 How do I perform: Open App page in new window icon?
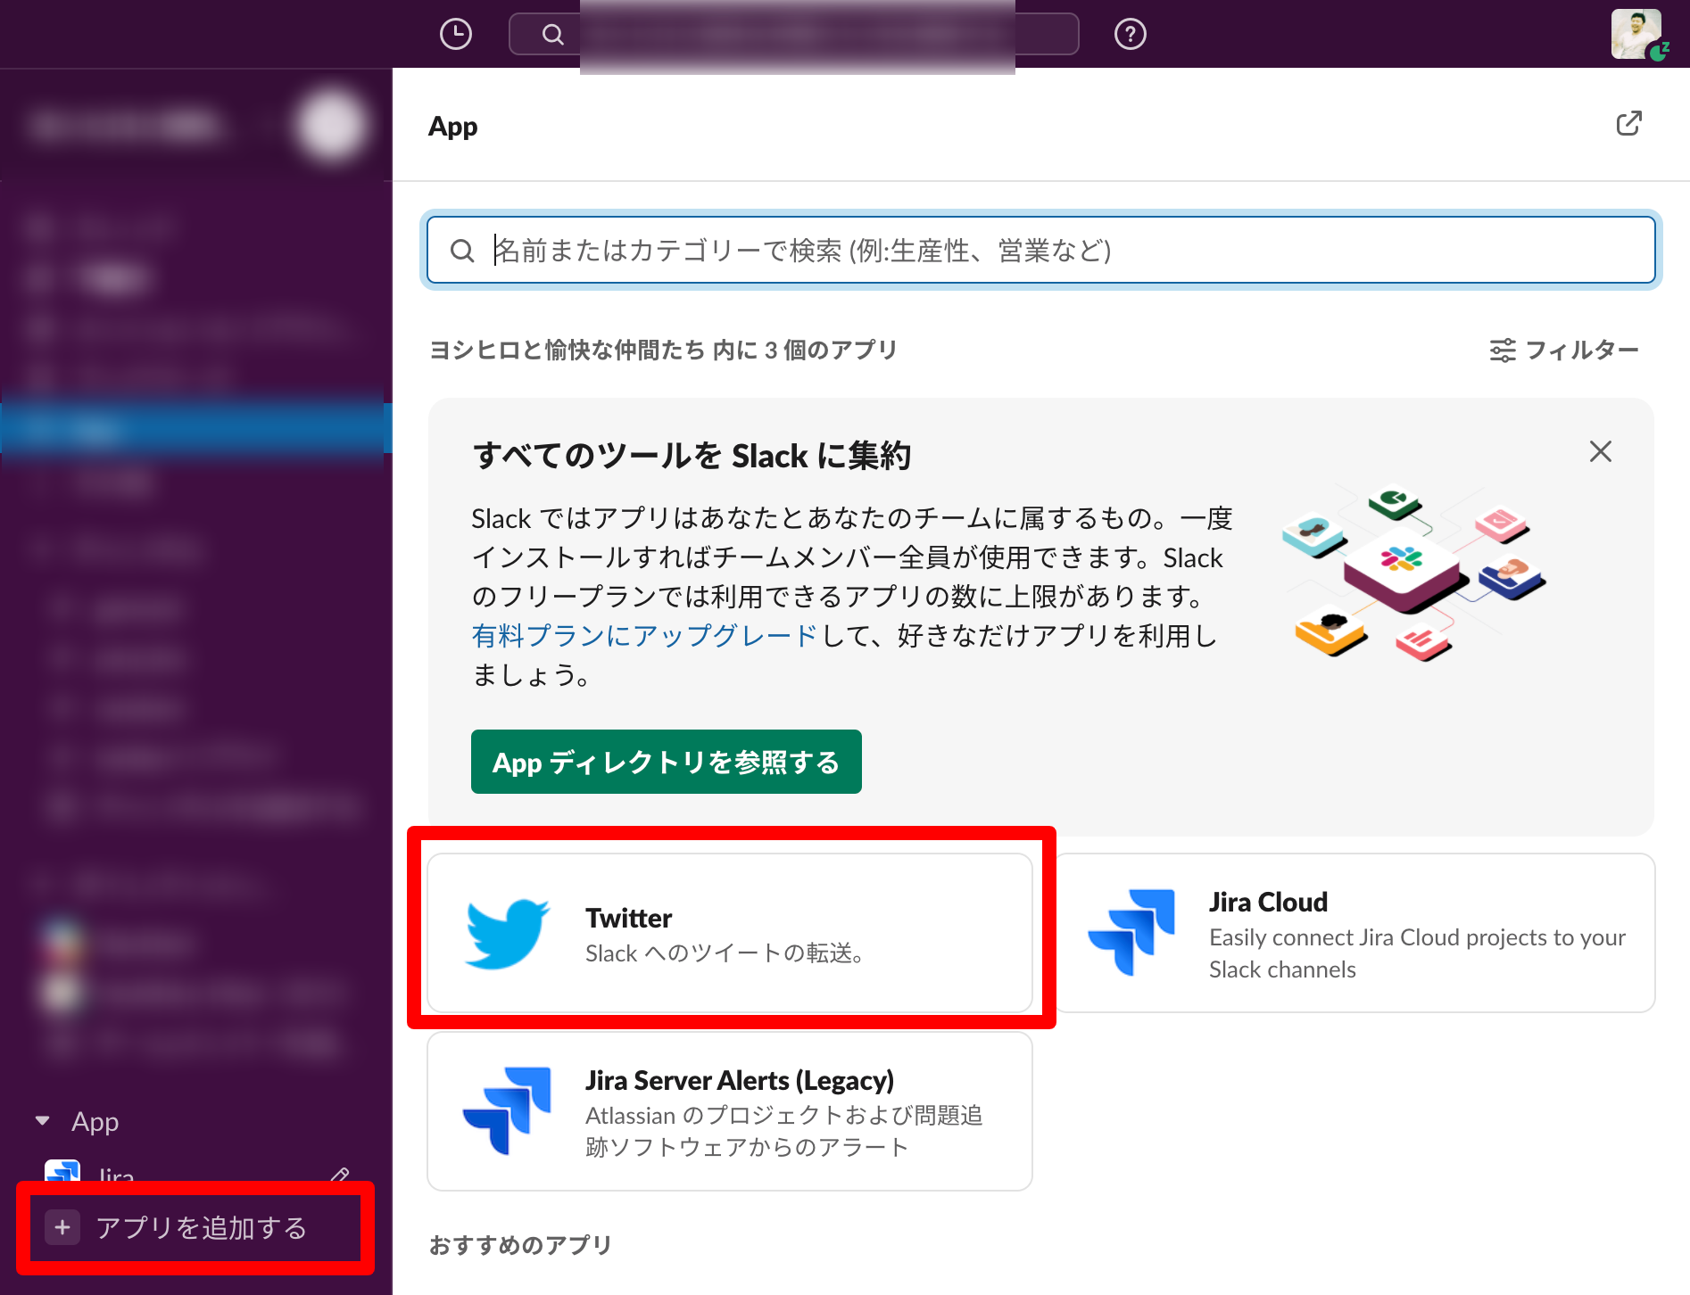click(x=1628, y=124)
